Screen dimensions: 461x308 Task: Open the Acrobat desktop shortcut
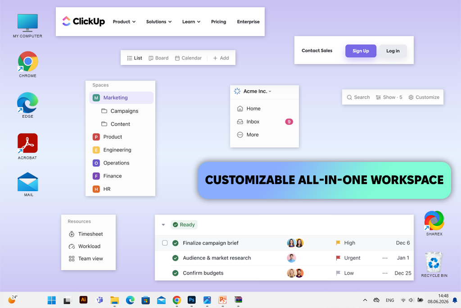point(27,147)
